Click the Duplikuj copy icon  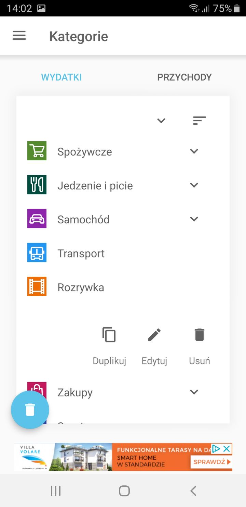coord(109,335)
